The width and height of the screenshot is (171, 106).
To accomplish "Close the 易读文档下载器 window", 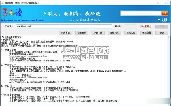I will tap(166, 3).
